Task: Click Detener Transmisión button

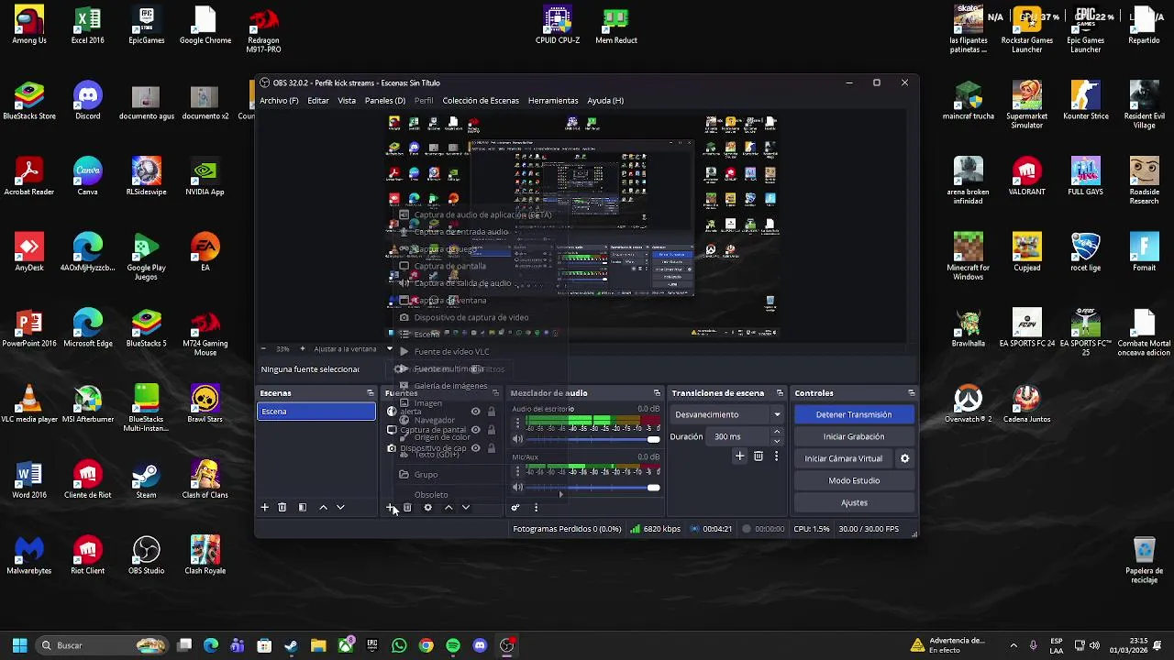Action: 854,414
